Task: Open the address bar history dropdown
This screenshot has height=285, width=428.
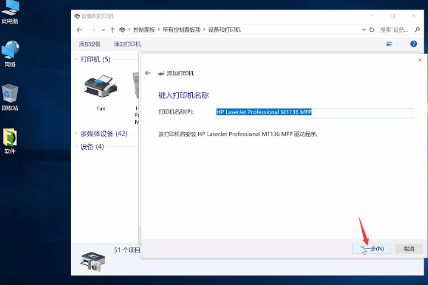Action: click(364, 30)
